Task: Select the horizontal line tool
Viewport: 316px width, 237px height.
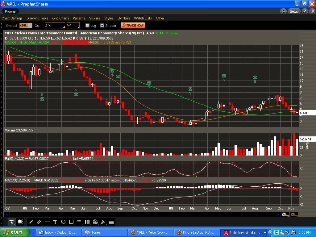Action: [47, 222]
